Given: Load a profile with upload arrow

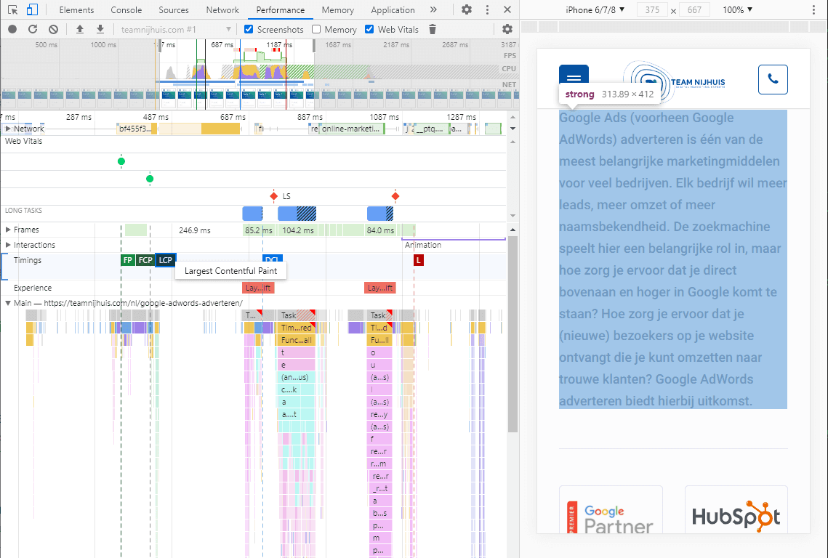Looking at the screenshot, I should coord(80,30).
